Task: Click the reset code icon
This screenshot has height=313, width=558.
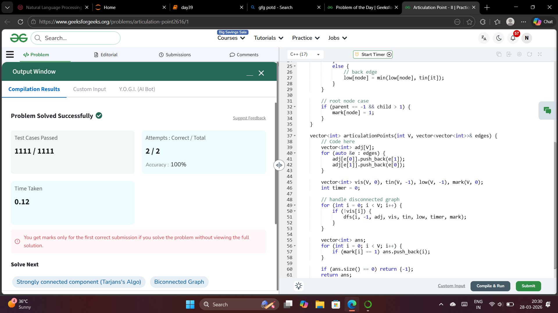Action: coord(530,54)
